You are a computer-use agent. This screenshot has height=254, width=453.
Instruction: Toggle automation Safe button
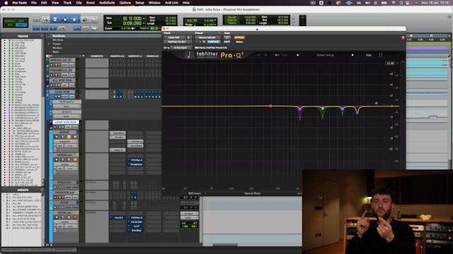click(x=227, y=42)
